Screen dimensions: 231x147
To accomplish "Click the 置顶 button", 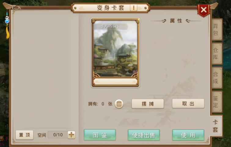I will click(24, 135).
